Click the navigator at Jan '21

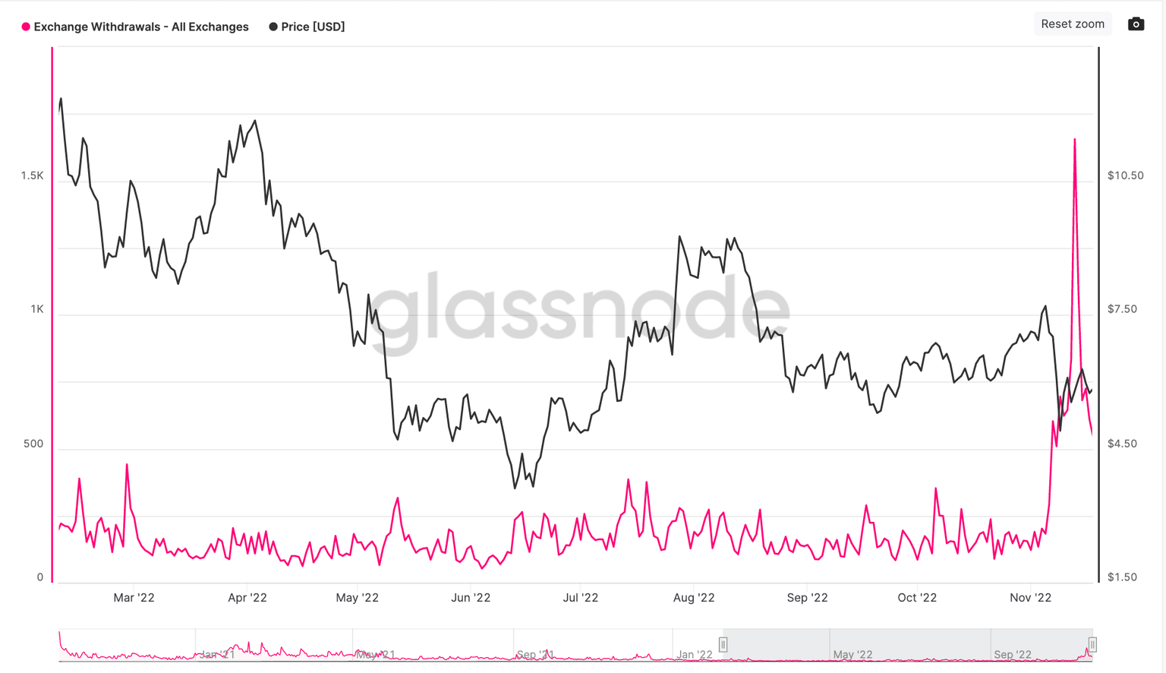216,654
